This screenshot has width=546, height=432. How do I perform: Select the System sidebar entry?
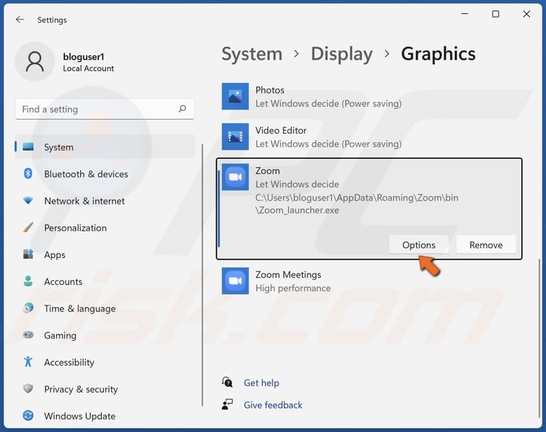105,147
